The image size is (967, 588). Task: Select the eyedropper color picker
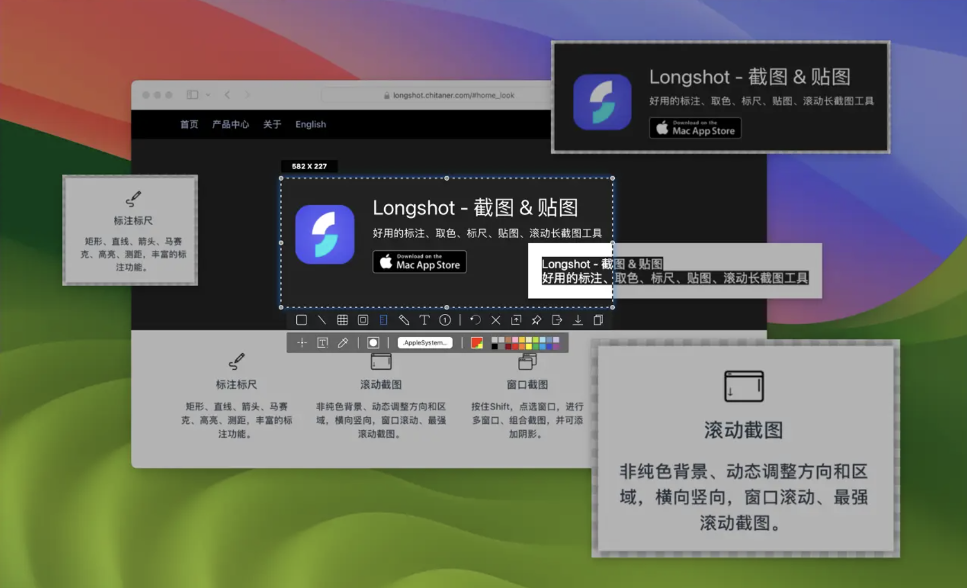[x=342, y=342]
